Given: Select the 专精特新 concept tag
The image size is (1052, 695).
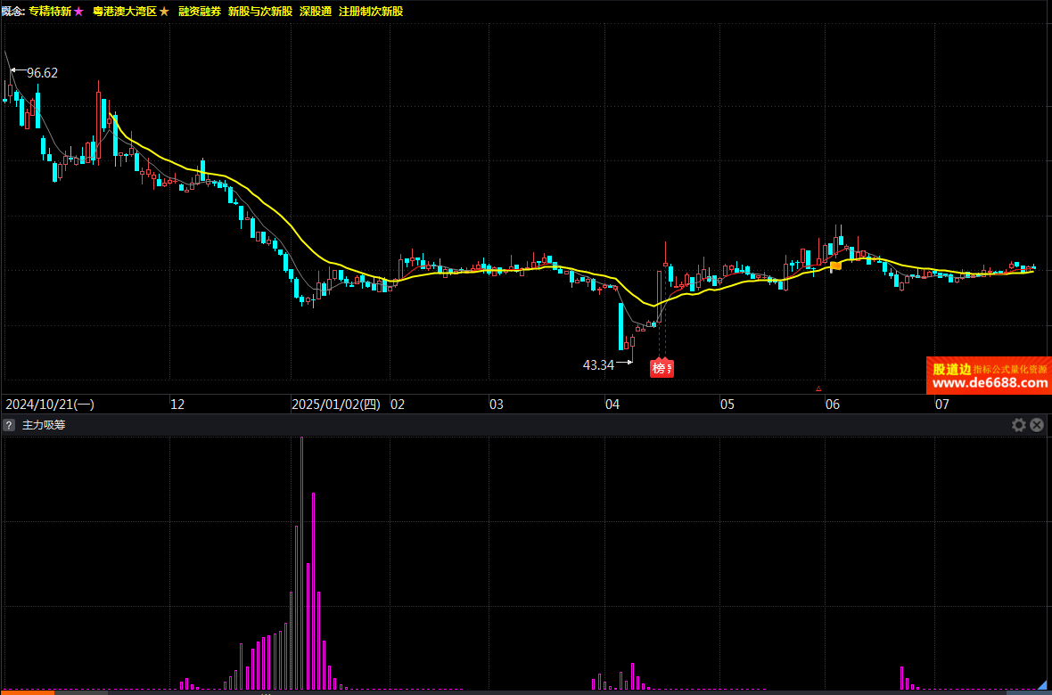Looking at the screenshot, I should [x=50, y=12].
